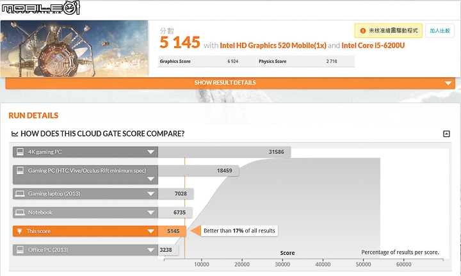Click the 7028 score value
Screen dimensions: 461x276
(181, 193)
